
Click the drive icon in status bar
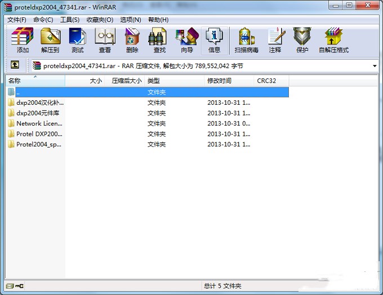10,286
